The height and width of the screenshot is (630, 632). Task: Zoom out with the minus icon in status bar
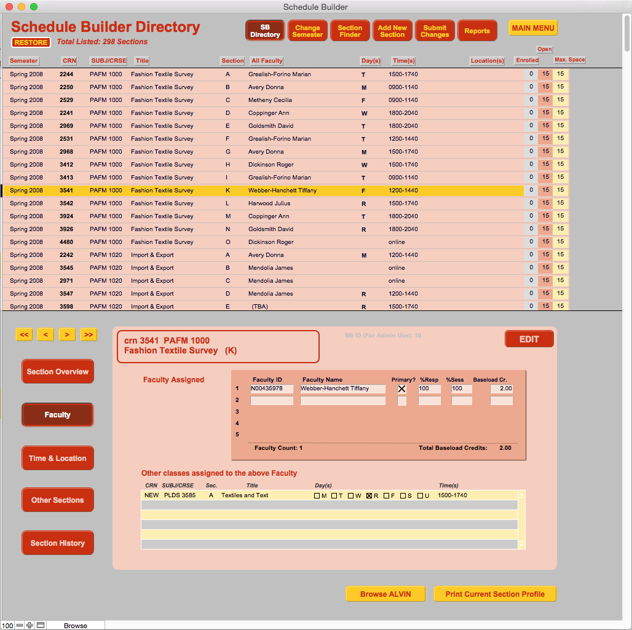(19, 625)
